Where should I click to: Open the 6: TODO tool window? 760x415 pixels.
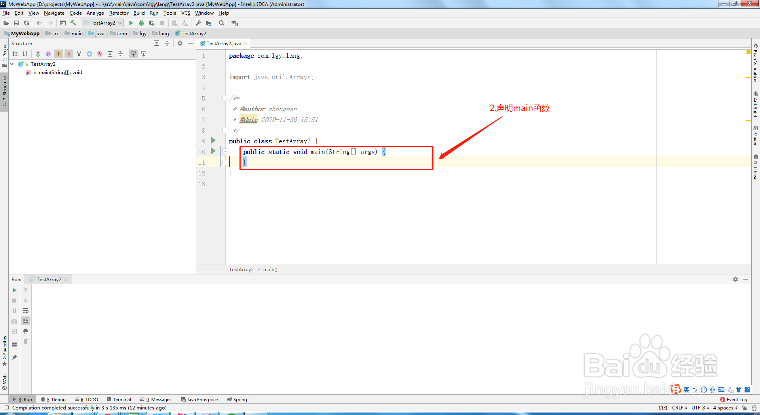[86, 400]
